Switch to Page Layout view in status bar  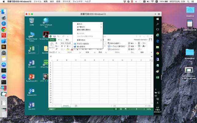click(121, 109)
